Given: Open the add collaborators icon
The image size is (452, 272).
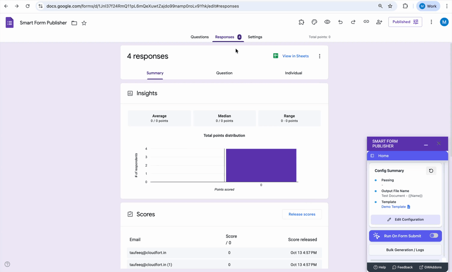Looking at the screenshot, I should (x=379, y=22).
